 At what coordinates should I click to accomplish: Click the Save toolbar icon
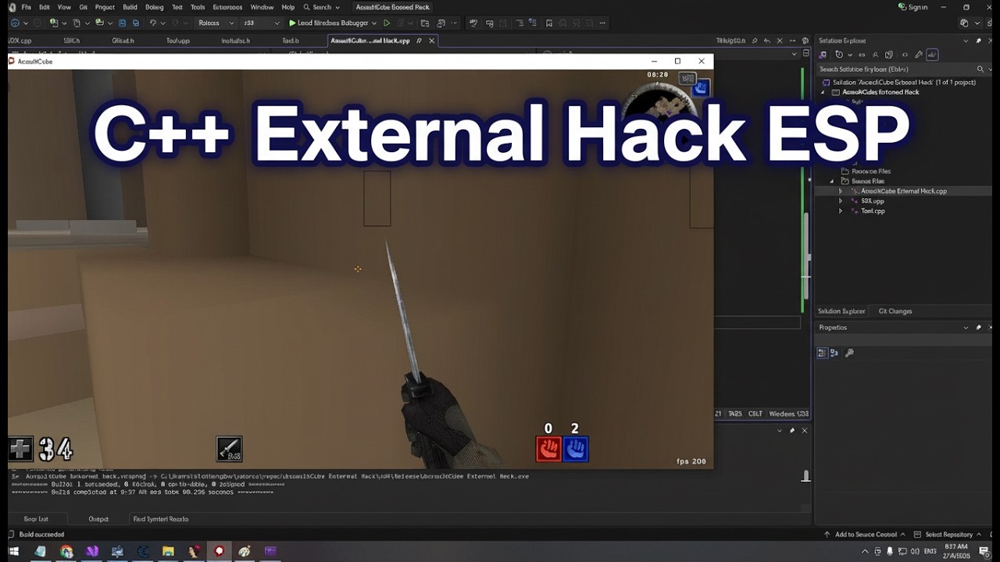click(122, 23)
